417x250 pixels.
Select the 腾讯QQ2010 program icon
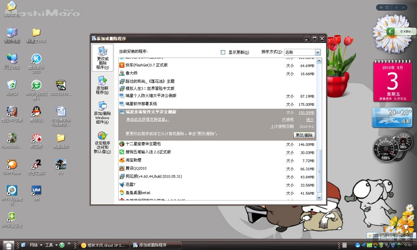(x=122, y=168)
